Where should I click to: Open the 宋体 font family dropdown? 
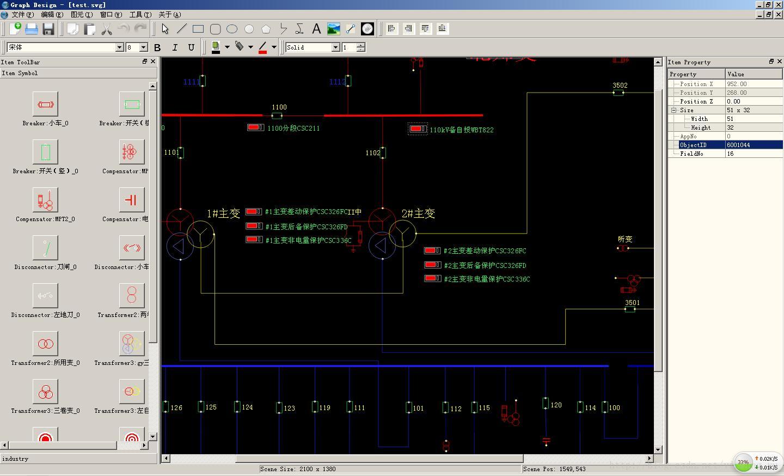[119, 47]
